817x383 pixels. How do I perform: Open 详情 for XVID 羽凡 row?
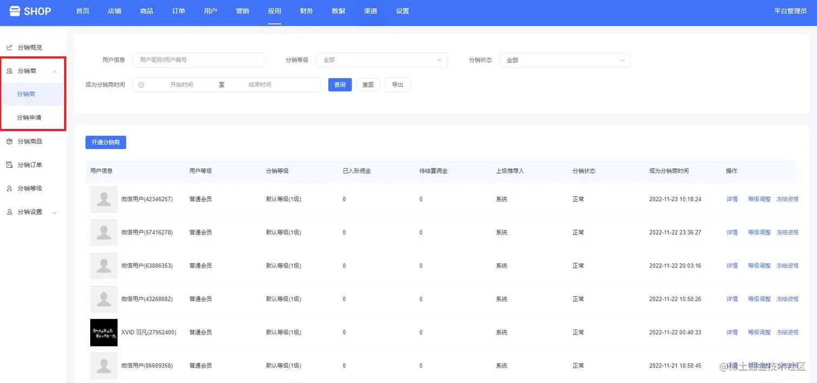tap(732, 332)
